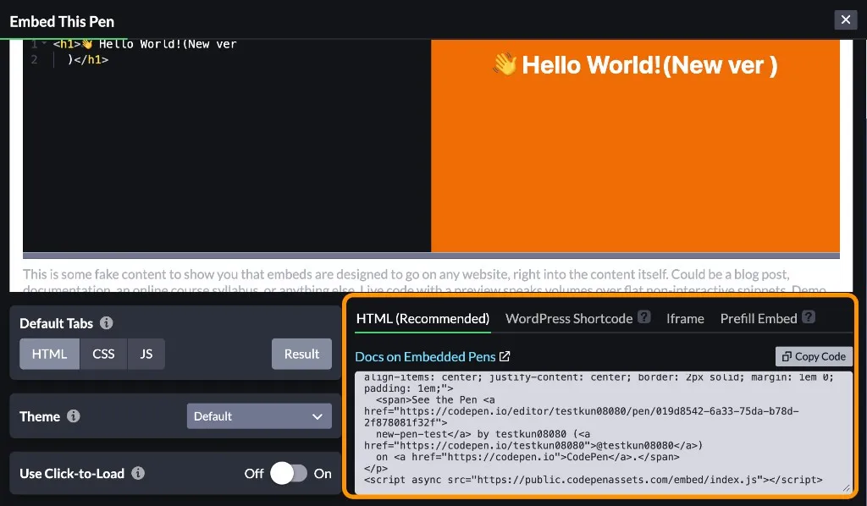Toggle the Result default tab
This screenshot has height=506, width=867.
click(301, 354)
